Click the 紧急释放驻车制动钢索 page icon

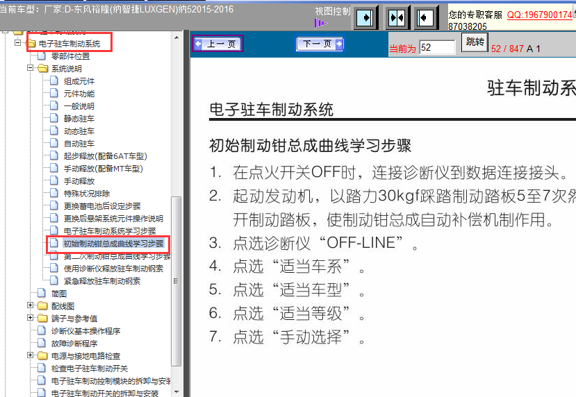(54, 280)
